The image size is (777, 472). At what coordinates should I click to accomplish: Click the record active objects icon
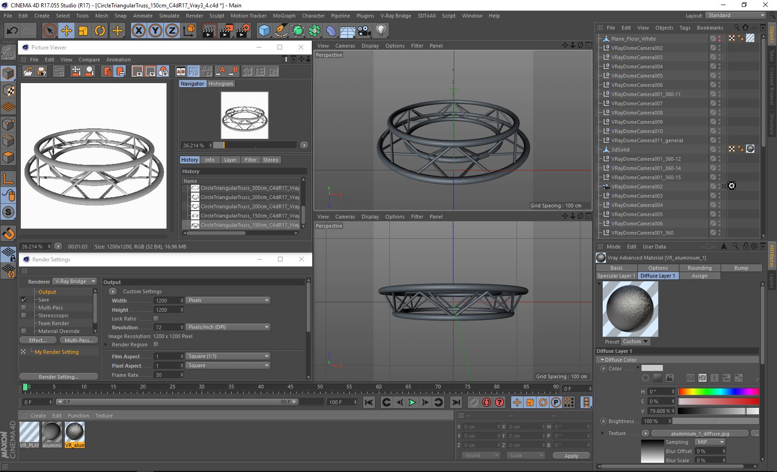(x=473, y=402)
